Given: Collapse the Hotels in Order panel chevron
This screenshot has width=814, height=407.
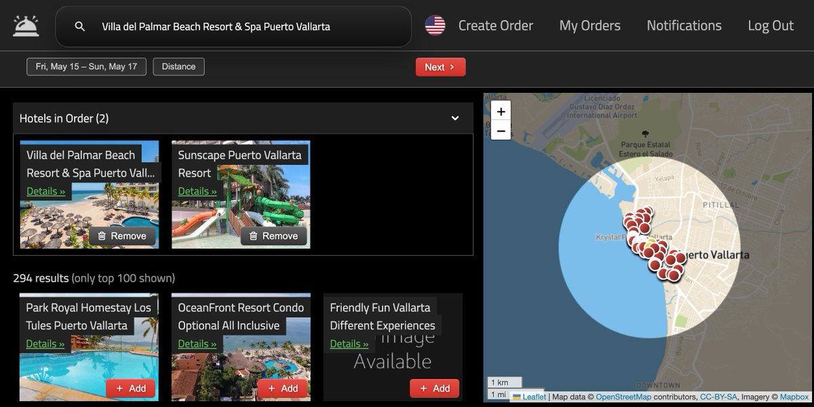Looking at the screenshot, I should tap(455, 118).
